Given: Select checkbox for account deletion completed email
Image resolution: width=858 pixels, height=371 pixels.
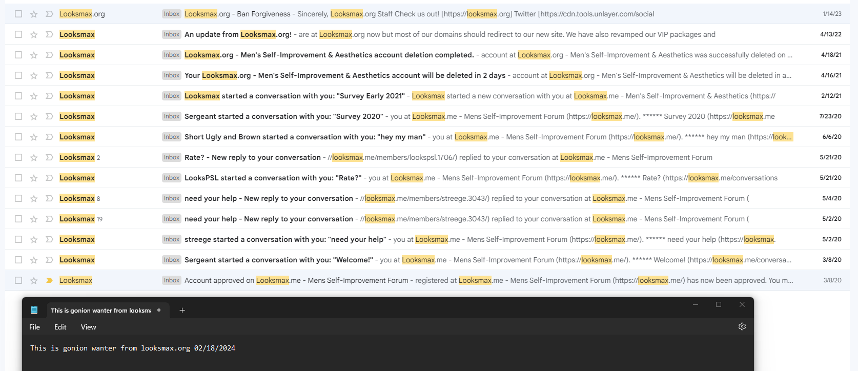Looking at the screenshot, I should (x=18, y=55).
